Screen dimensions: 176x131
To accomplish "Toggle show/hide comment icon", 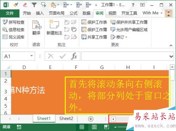I will (74, 22).
